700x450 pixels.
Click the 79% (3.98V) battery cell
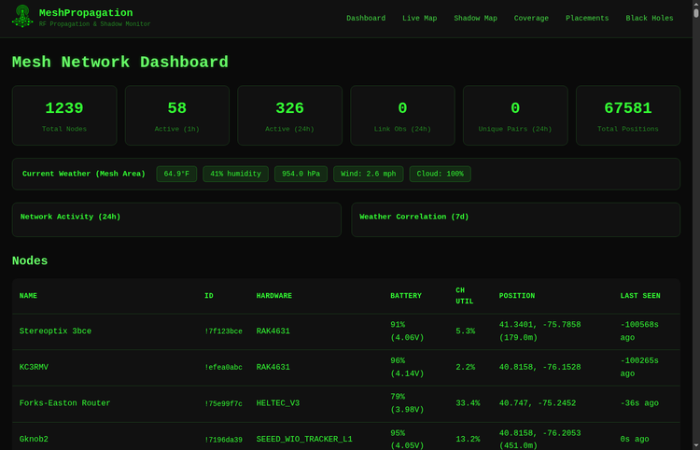407,403
